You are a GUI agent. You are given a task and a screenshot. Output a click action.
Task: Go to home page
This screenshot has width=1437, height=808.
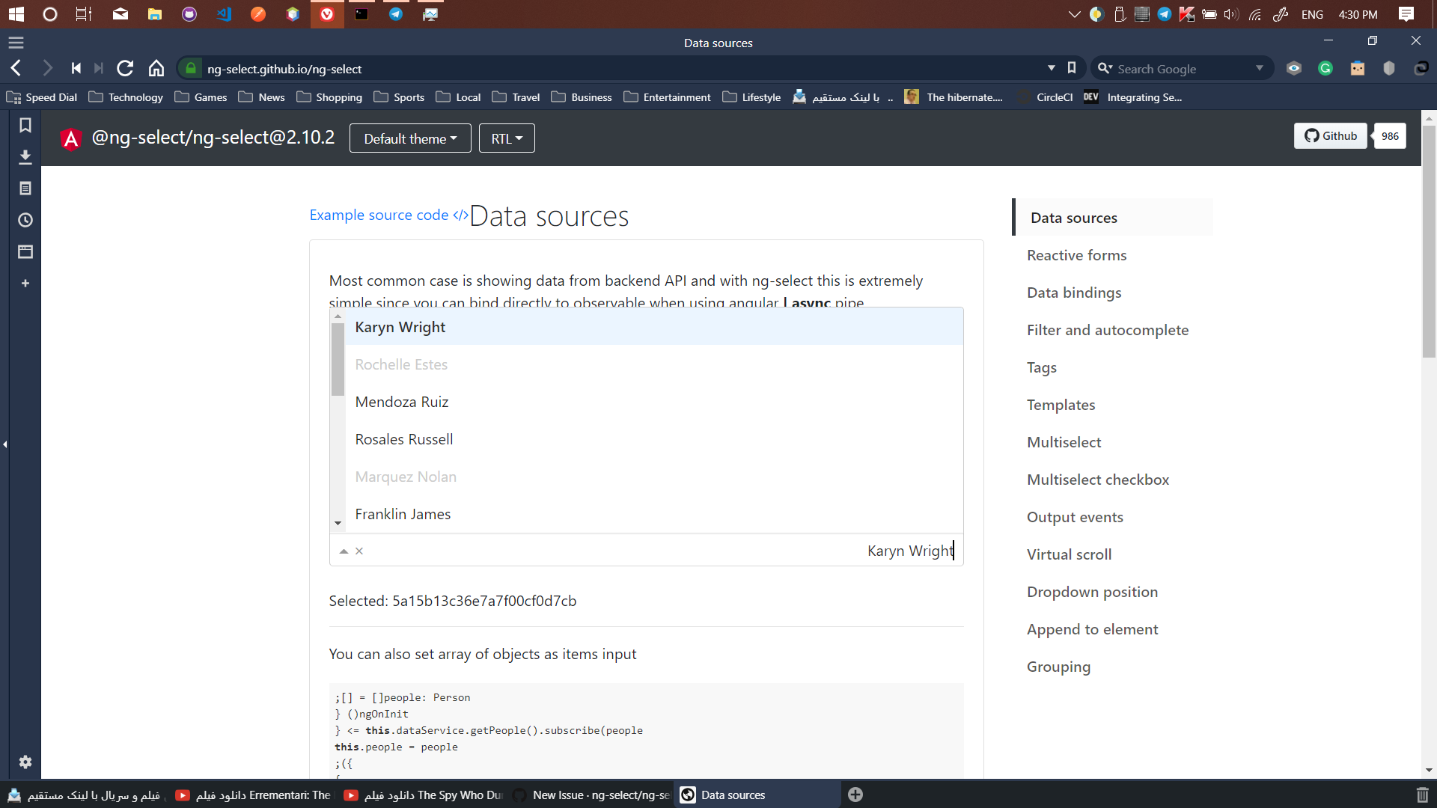pos(156,68)
